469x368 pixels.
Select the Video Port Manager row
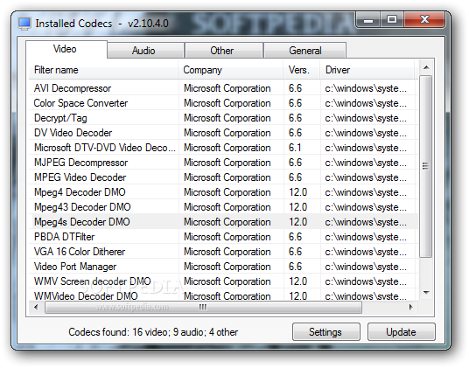[x=223, y=267]
